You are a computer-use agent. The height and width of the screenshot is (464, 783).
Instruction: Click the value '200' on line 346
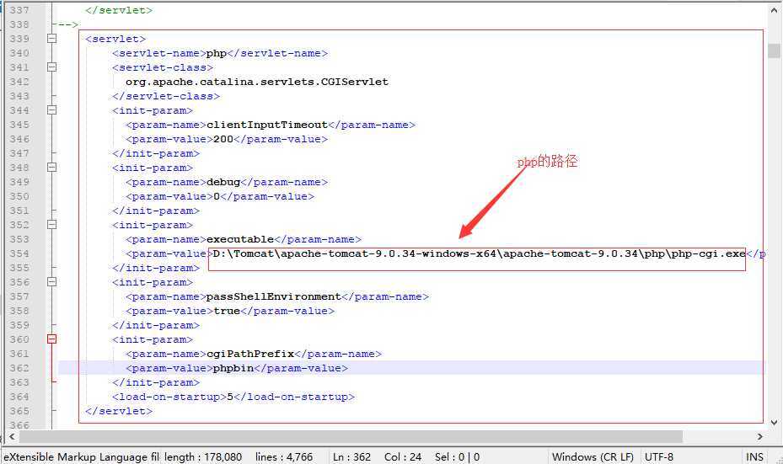223,139
